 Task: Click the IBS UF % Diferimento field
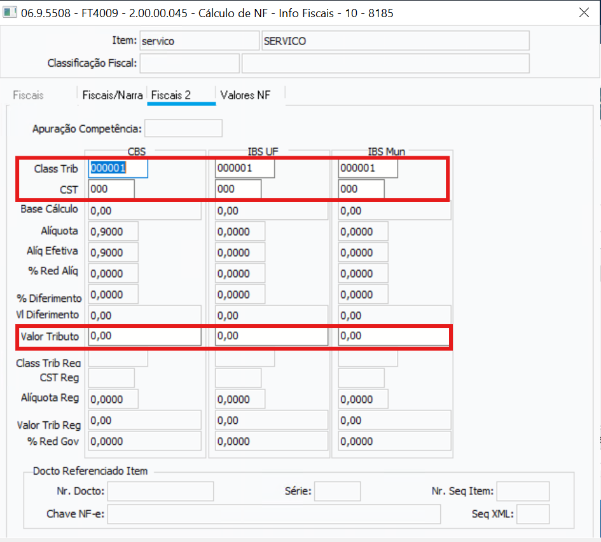240,294
